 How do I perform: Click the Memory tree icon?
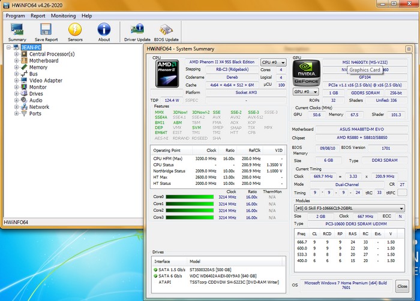pos(24,67)
